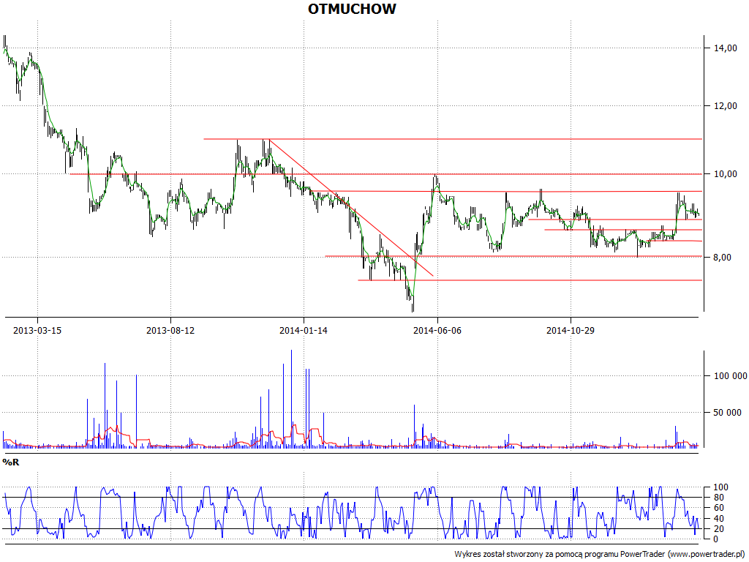Click the 40 value on %R axis
Screen dimensions: 749x562
[719, 519]
